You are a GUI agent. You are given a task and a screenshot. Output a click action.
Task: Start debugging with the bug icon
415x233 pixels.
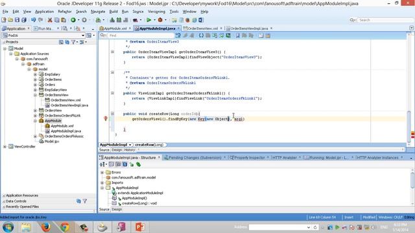coord(160,20)
